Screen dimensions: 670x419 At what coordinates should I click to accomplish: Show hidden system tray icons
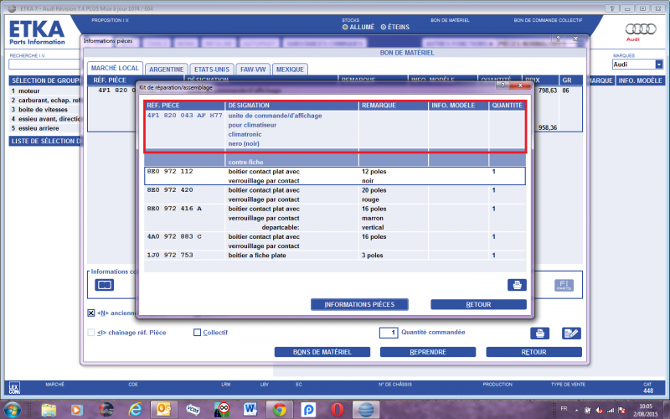tap(576, 410)
